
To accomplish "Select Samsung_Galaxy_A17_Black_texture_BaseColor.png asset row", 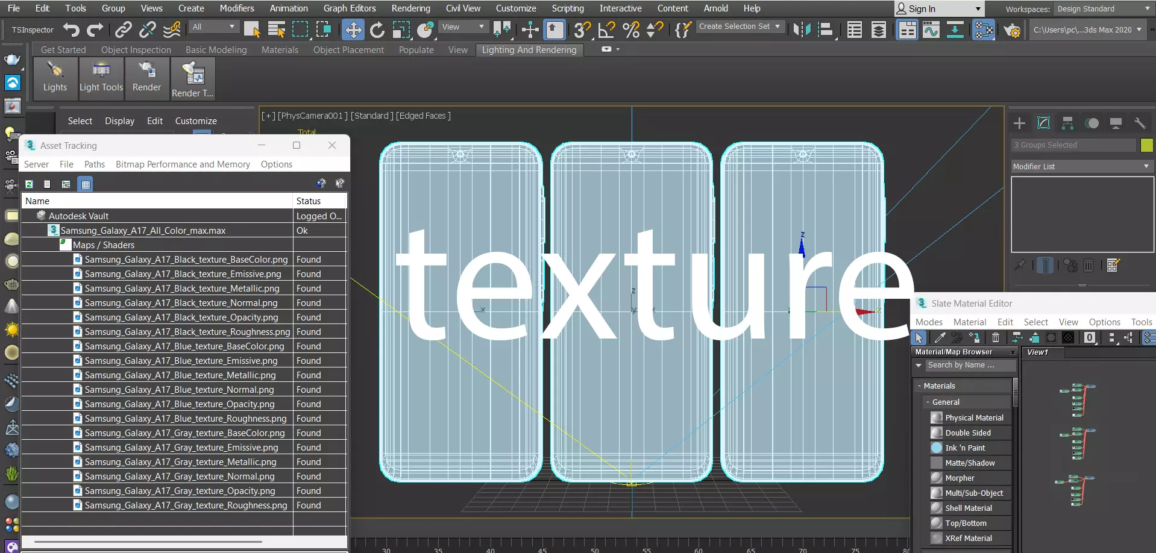I will click(x=184, y=260).
